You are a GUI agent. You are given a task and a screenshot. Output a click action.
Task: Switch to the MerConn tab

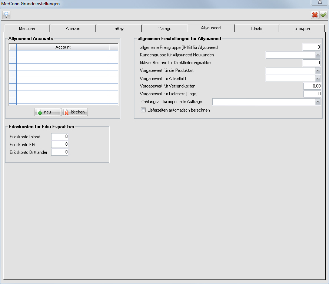point(27,28)
